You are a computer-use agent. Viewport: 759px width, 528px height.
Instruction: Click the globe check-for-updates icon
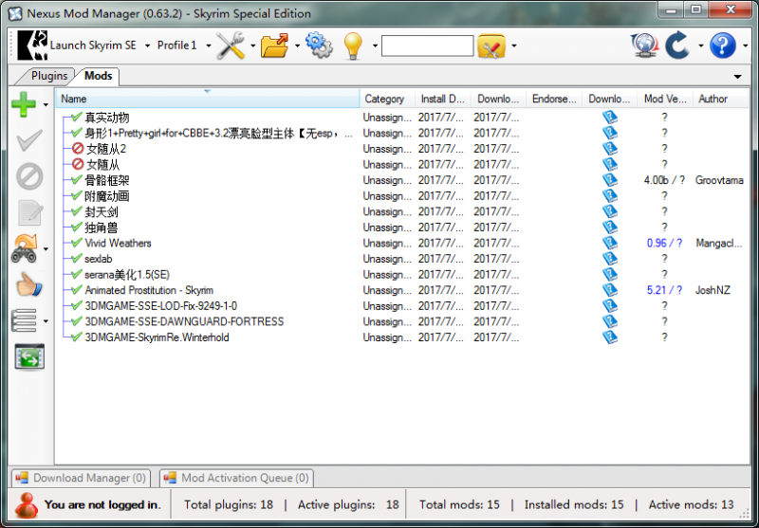(x=645, y=46)
